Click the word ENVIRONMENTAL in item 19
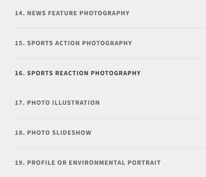The image size is (206, 177). 97,163
